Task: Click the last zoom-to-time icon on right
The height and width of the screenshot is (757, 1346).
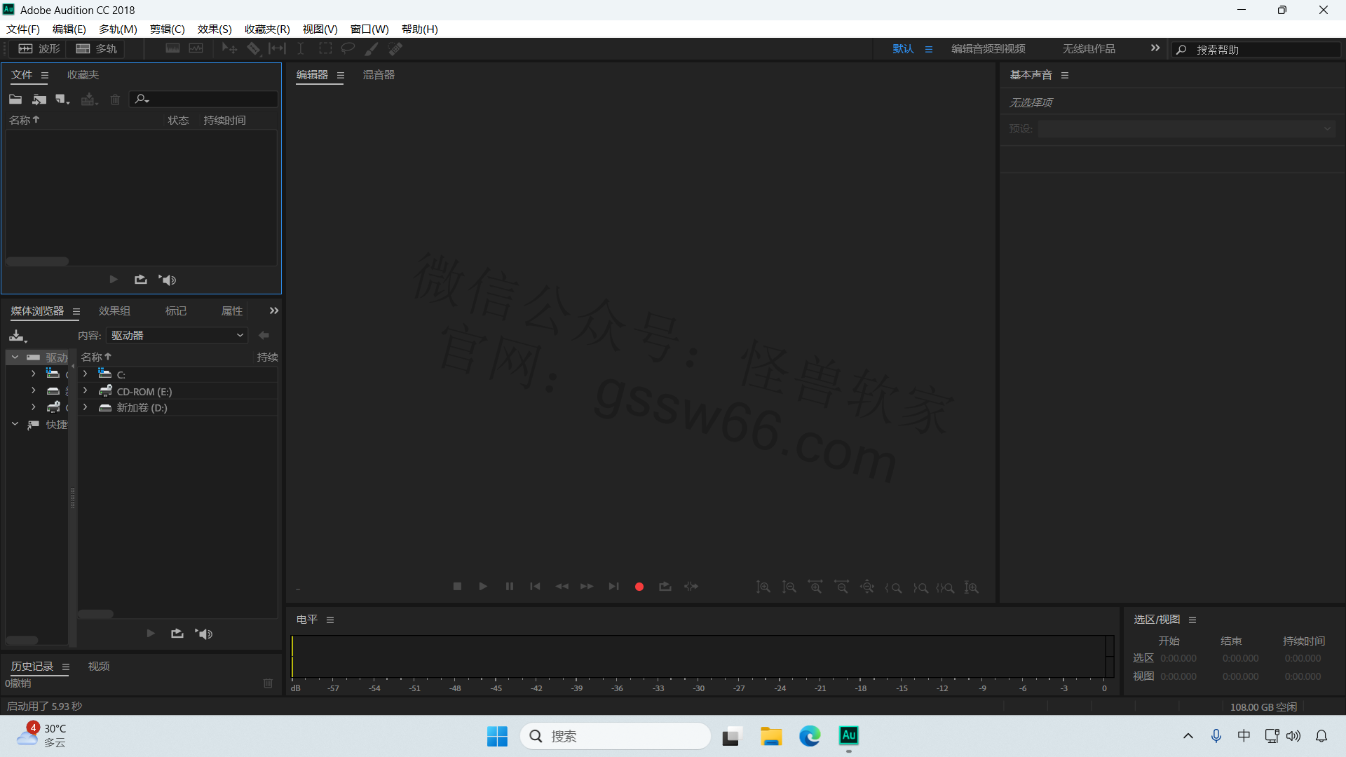Action: tap(972, 587)
